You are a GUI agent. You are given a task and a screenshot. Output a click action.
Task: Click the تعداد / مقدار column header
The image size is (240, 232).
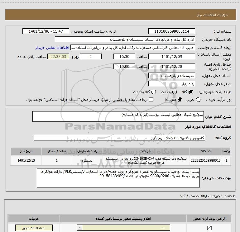57,151
